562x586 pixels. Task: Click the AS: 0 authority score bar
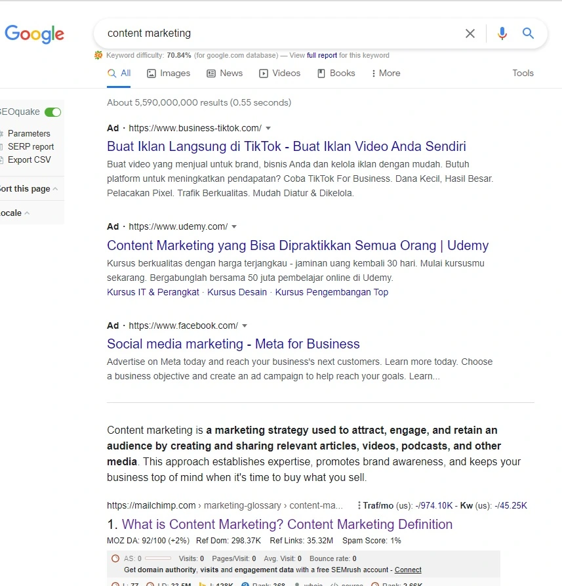click(158, 558)
